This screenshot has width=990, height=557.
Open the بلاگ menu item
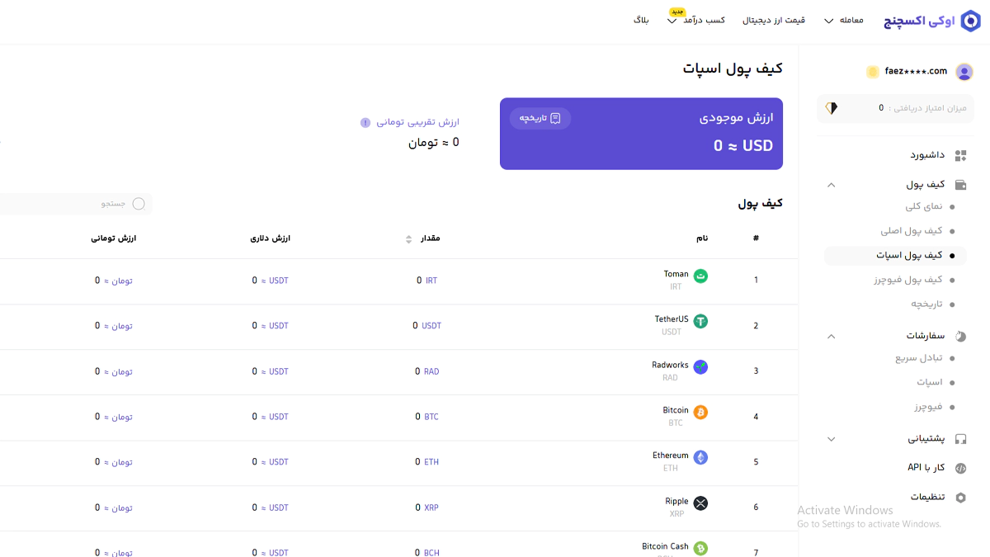pos(641,20)
